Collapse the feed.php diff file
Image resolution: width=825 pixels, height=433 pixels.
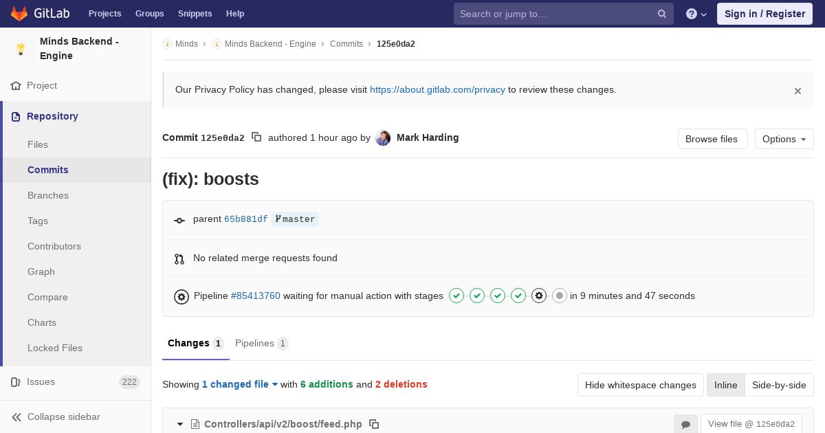(180, 424)
